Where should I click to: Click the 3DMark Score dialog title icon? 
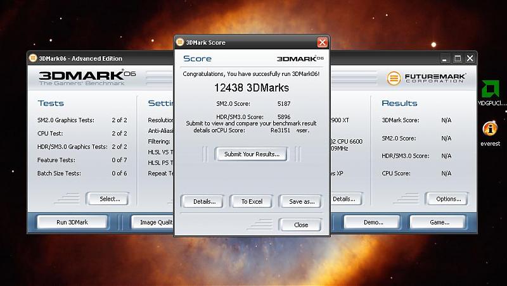(180, 42)
